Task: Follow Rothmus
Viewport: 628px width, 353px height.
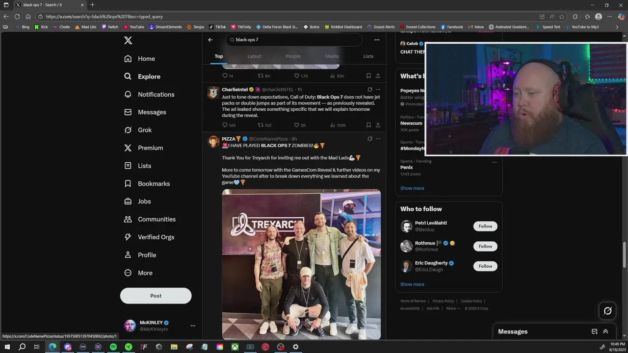Action: [485, 246]
